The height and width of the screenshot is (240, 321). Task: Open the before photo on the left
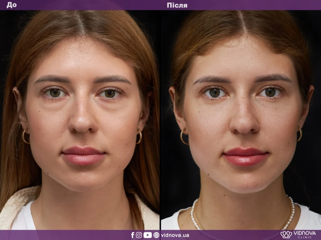(x=80, y=120)
